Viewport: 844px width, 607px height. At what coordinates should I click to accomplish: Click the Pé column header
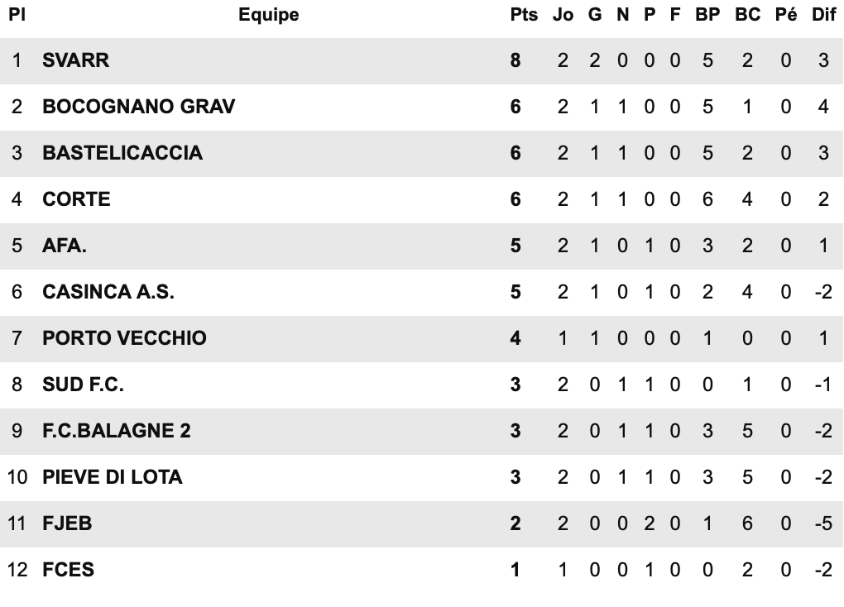[786, 15]
